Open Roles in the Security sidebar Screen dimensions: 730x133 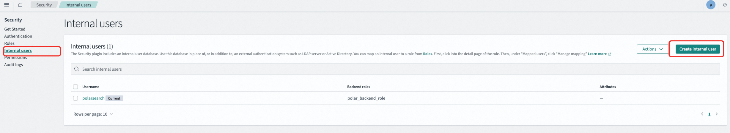point(9,43)
